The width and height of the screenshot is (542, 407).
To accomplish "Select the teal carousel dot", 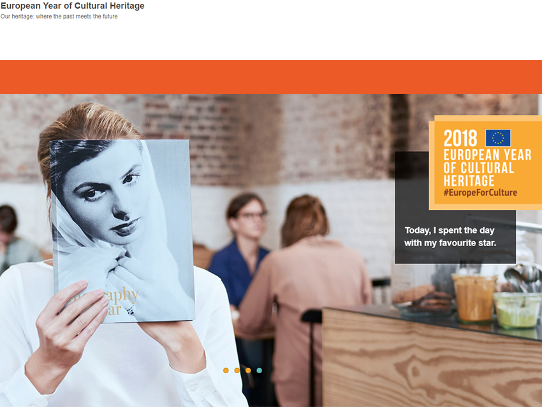I will click(x=260, y=371).
